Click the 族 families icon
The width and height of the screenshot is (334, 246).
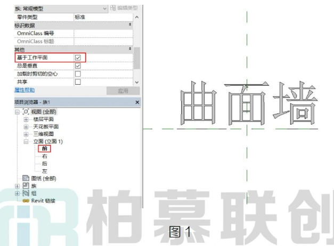click(26, 185)
